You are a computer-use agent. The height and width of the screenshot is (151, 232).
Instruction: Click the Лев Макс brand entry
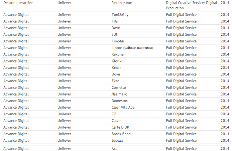pos(119,94)
